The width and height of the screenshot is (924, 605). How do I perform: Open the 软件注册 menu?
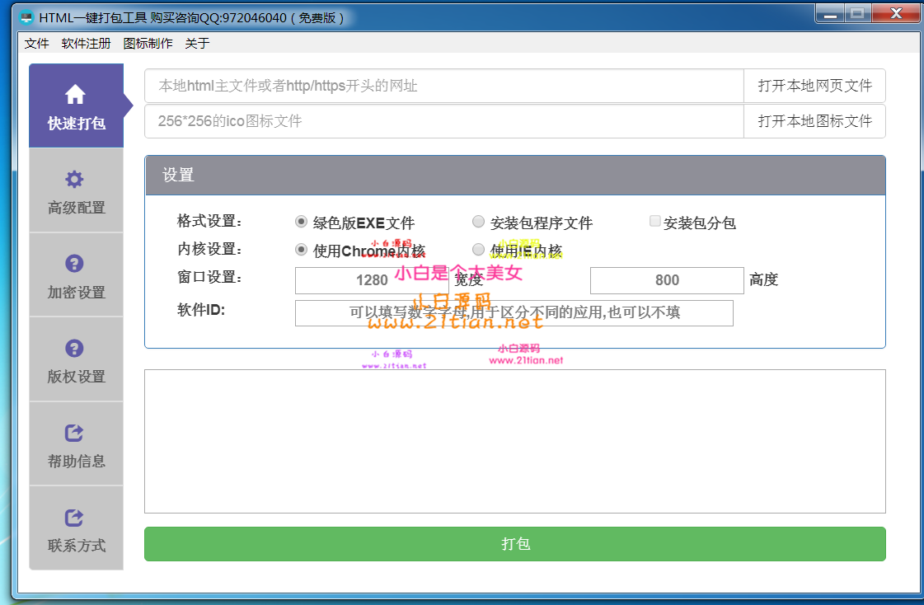pos(86,44)
